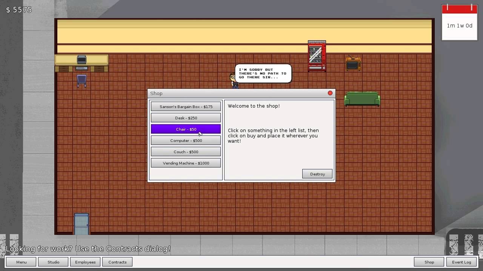Image resolution: width=483 pixels, height=271 pixels.
Task: Click the Shop button in bottom bar
Action: 429,262
